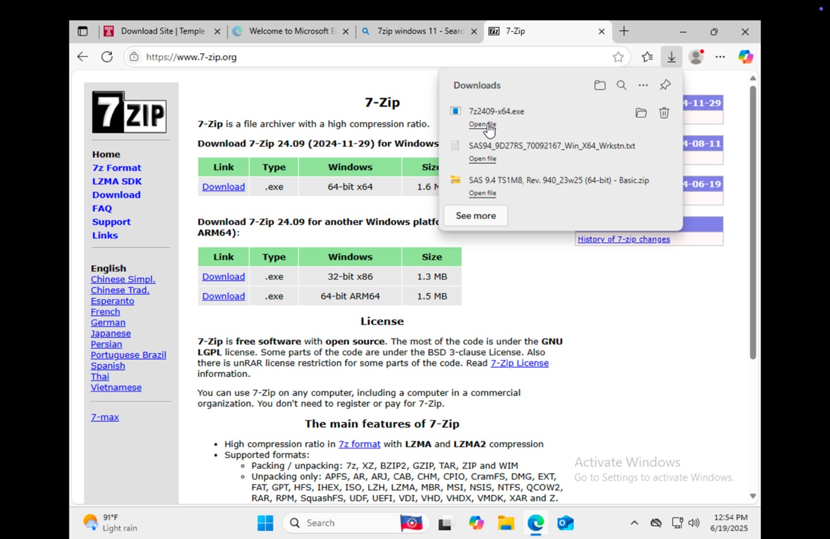Image resolution: width=830 pixels, height=539 pixels.
Task: Open the Favorites list icon
Action: [647, 57]
